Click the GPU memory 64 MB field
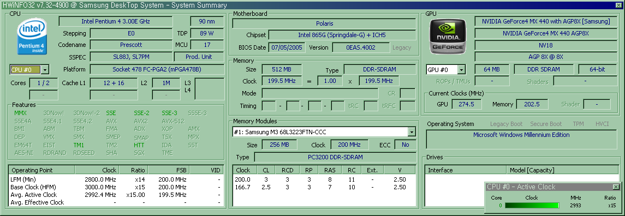The height and width of the screenshot is (216, 625). [492, 69]
